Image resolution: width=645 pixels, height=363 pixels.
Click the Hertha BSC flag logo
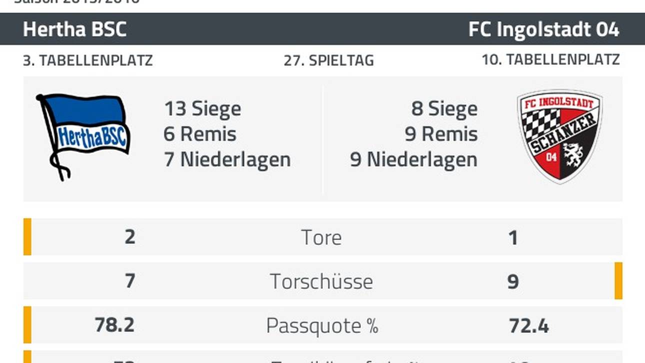click(83, 136)
